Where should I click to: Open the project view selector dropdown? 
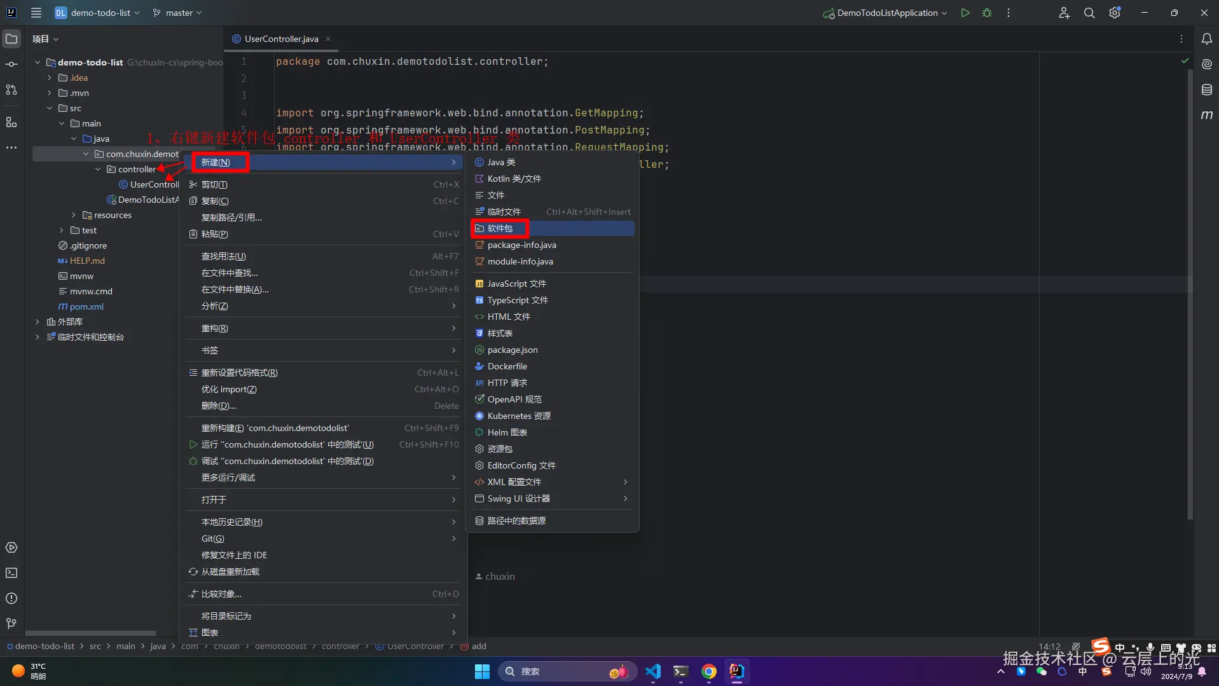(45, 39)
